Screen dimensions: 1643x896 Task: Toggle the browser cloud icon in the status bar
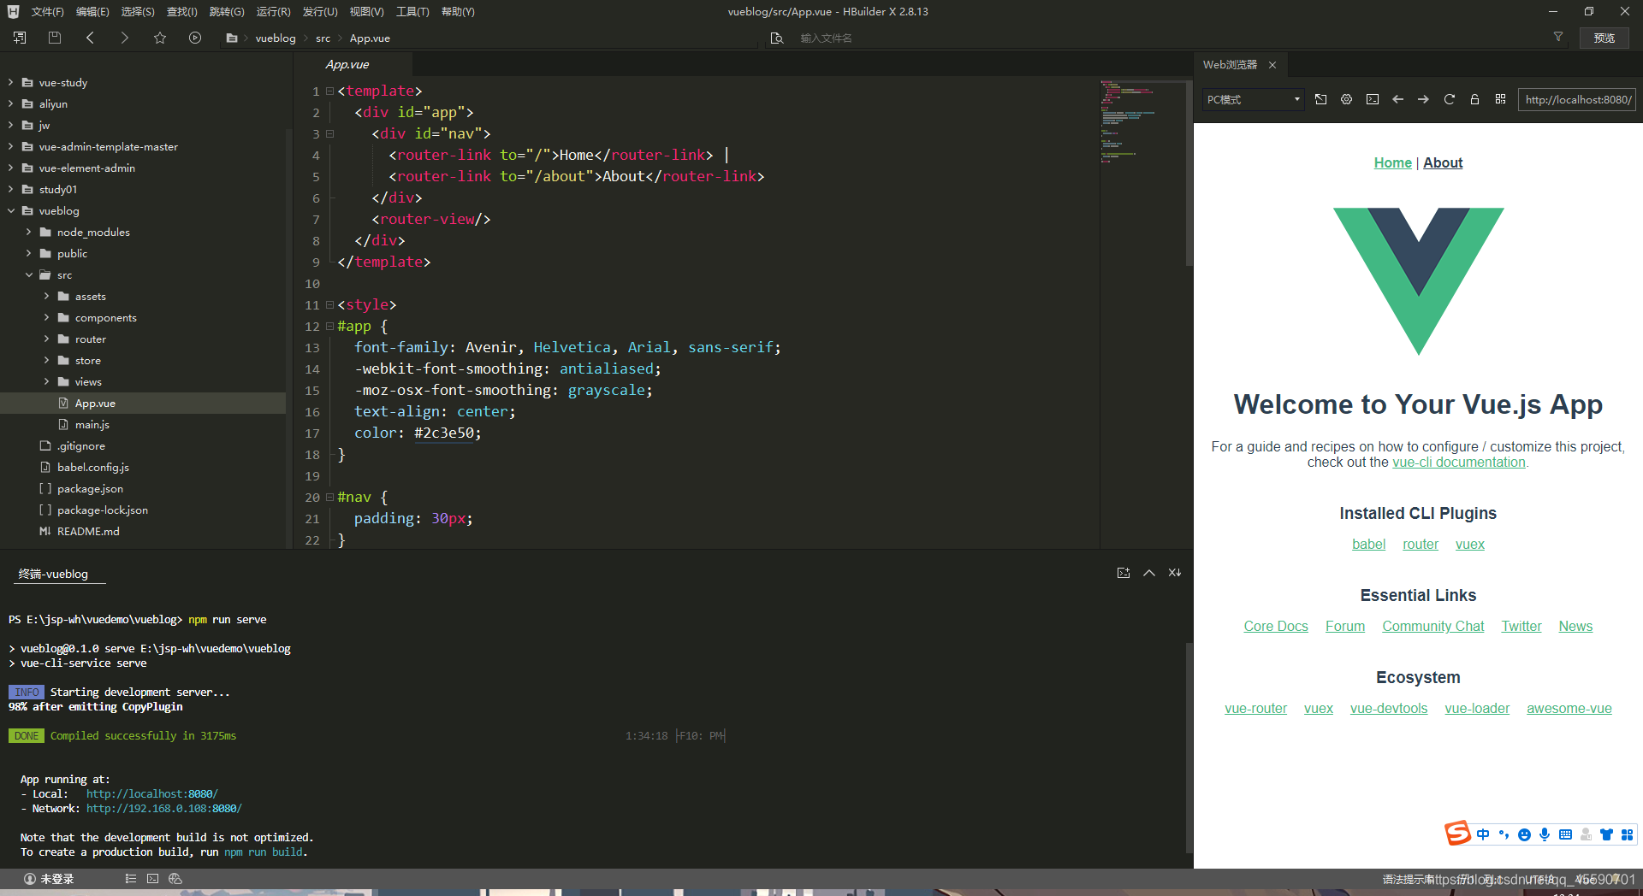(175, 879)
